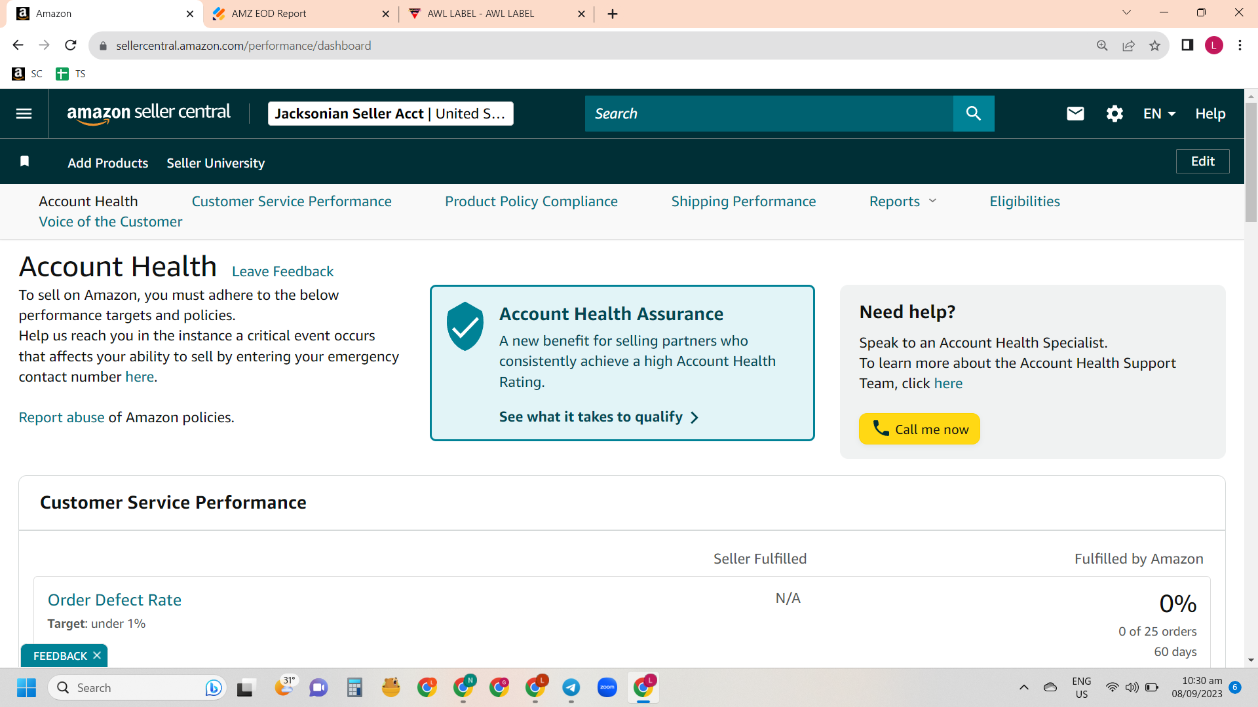Open the tab search dropdown arrow
This screenshot has width=1258, height=707.
click(x=1126, y=12)
